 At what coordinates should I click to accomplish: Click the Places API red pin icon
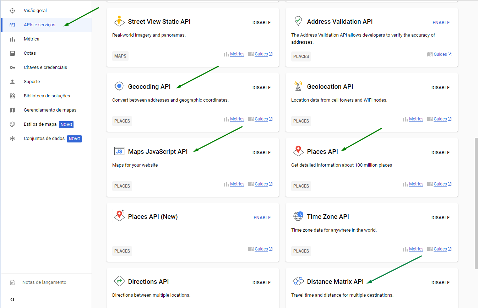coord(298,151)
